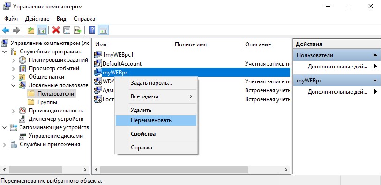Collapse the Локальные пользователи node
The width and height of the screenshot is (381, 185).
coord(14,85)
